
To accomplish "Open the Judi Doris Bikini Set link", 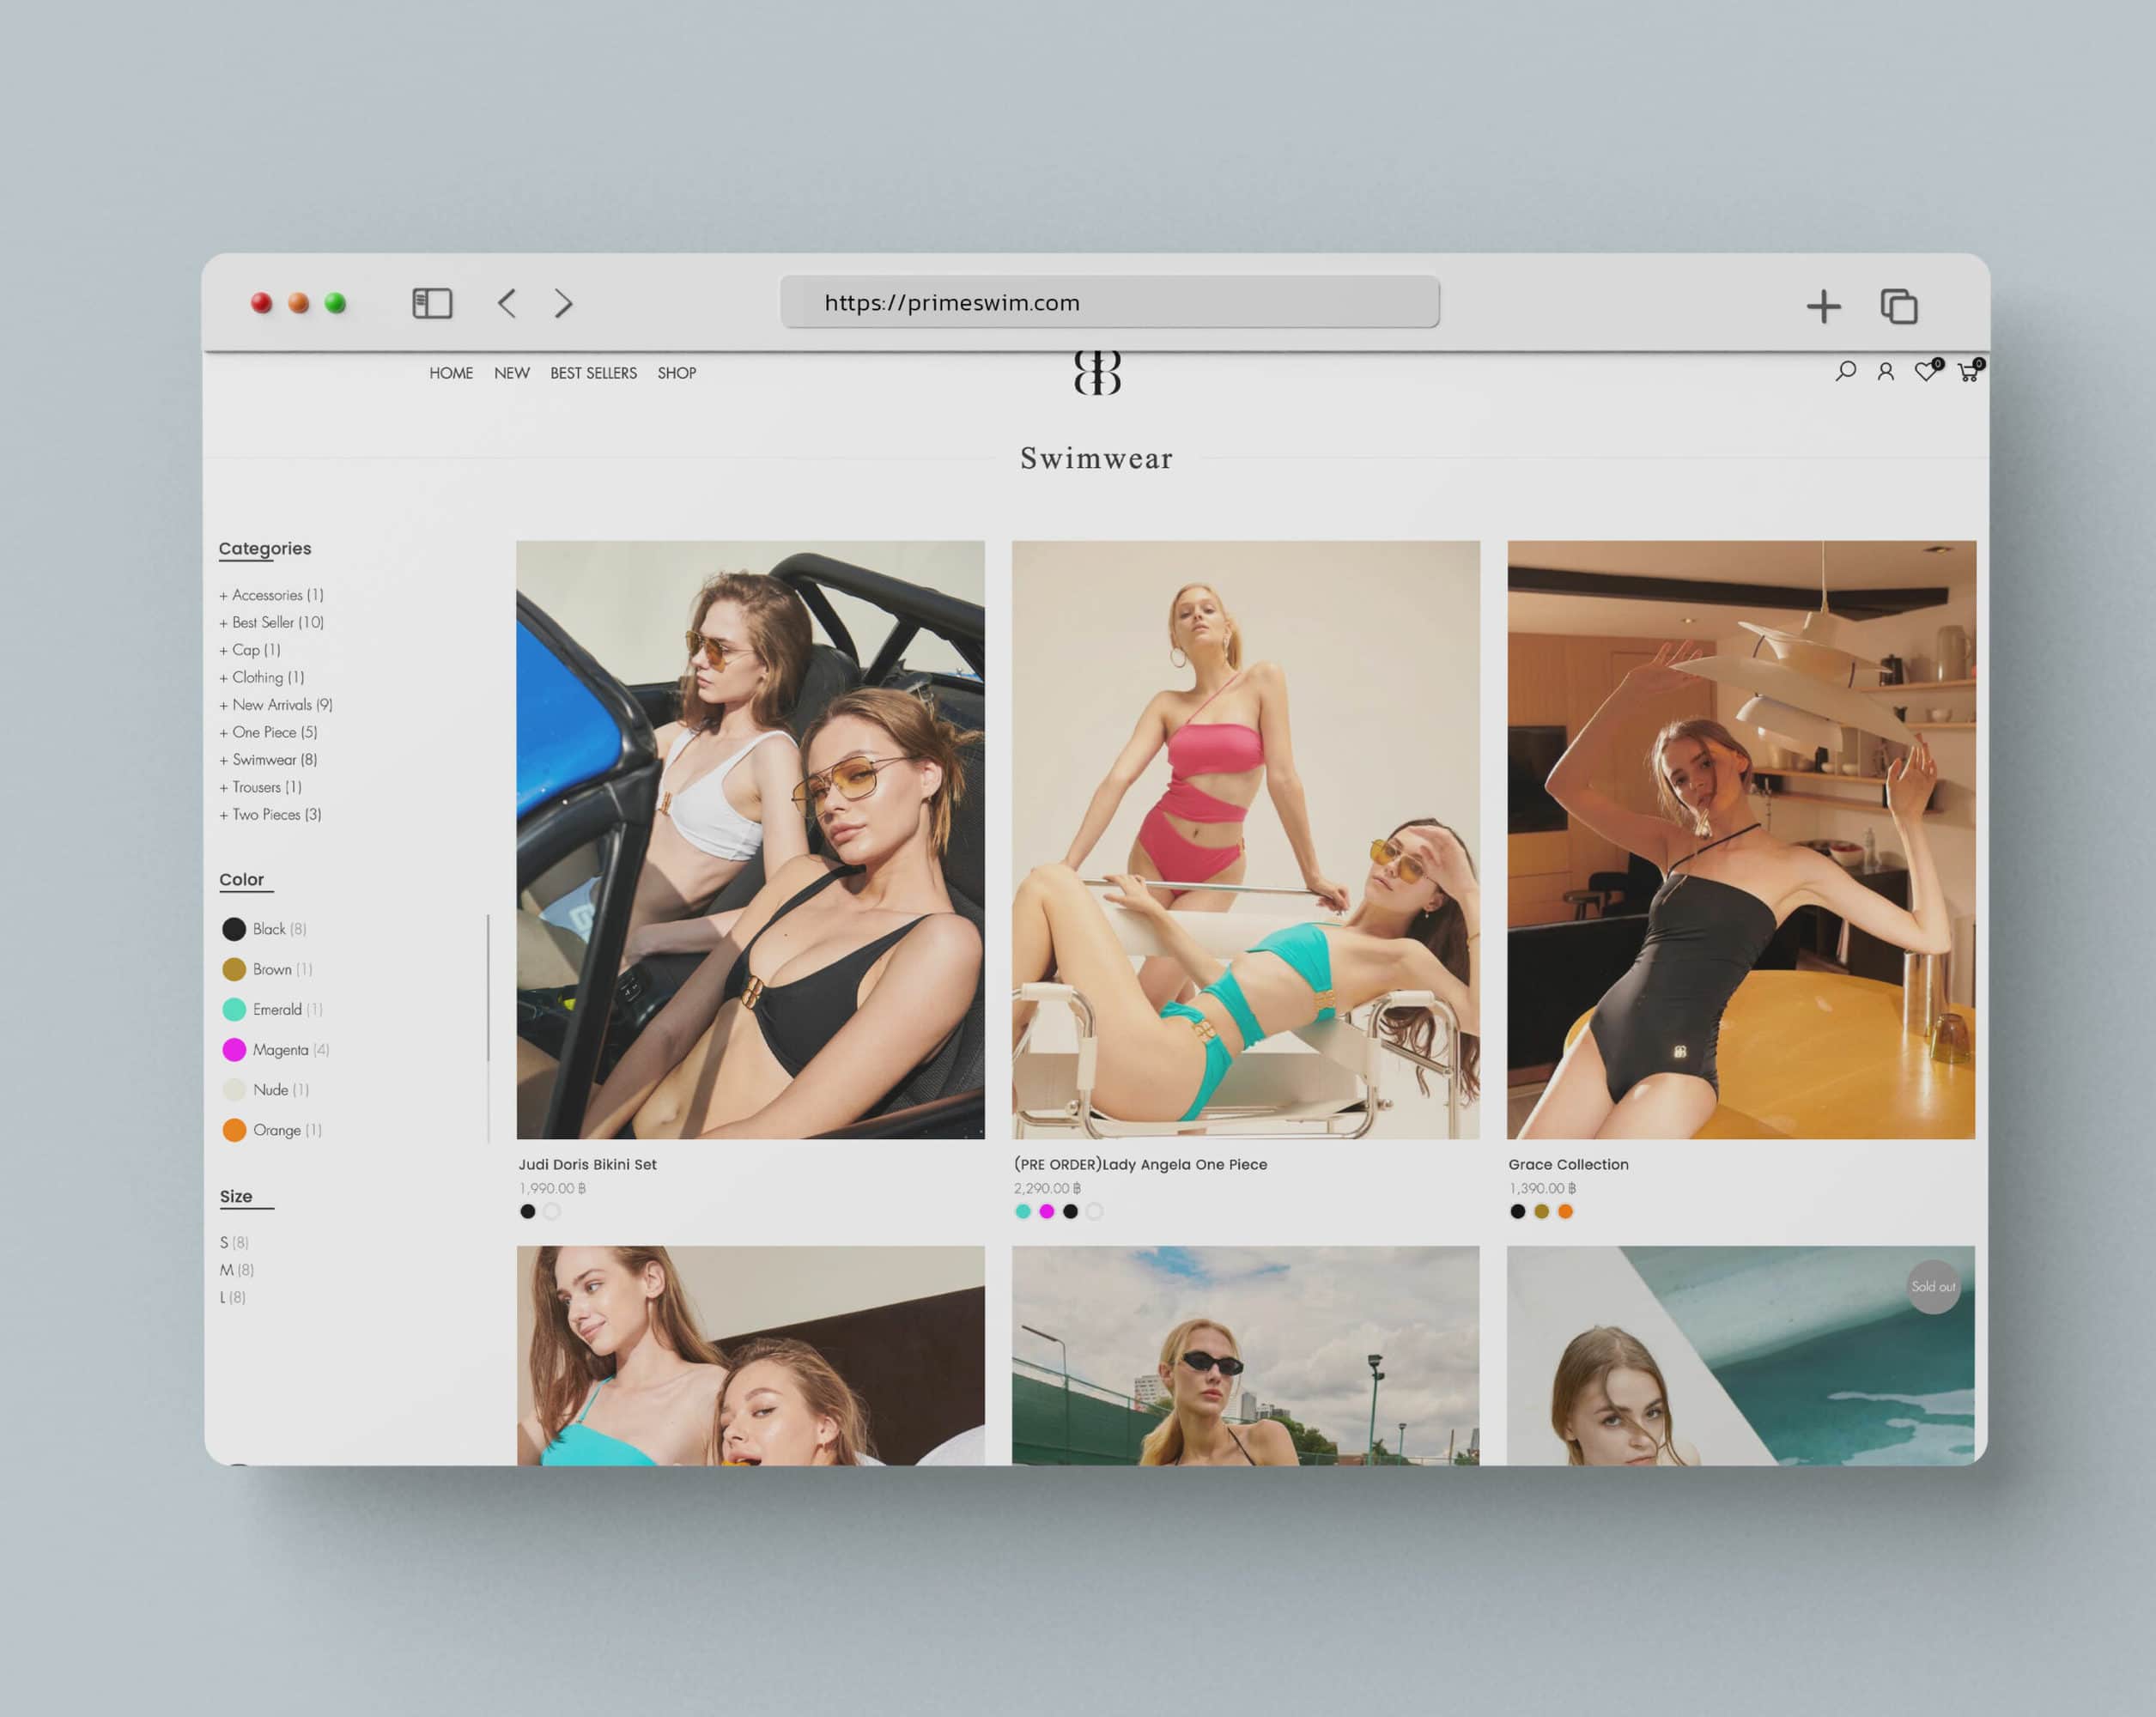I will tap(587, 1164).
